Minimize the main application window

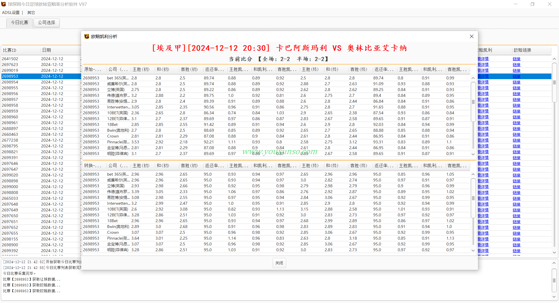coord(516,4)
